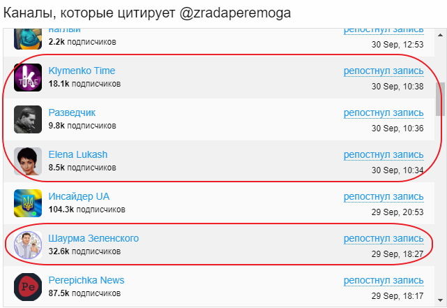Click 'репостнул запись' for Инсайдер UA
The image size is (447, 308).
383,197
